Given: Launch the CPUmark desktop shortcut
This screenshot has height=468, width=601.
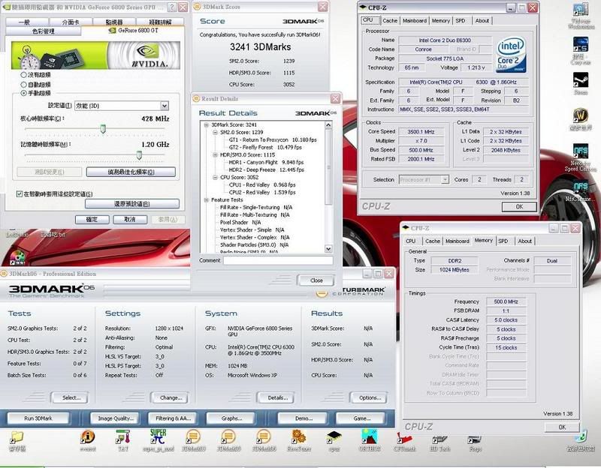Looking at the screenshot, I should pyautogui.click(x=404, y=440).
